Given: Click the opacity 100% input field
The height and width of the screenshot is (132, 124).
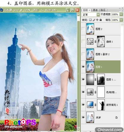Looking at the screenshot, I should pos(116,14).
